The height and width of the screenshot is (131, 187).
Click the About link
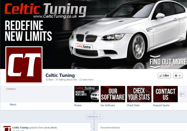13,104
